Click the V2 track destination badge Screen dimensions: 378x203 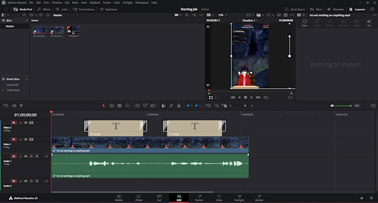click(14, 123)
